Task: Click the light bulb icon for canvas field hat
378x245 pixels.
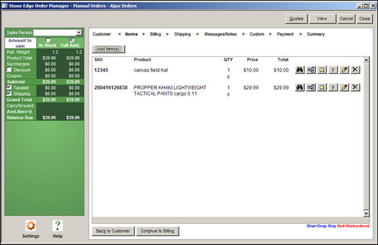Action: 322,70
